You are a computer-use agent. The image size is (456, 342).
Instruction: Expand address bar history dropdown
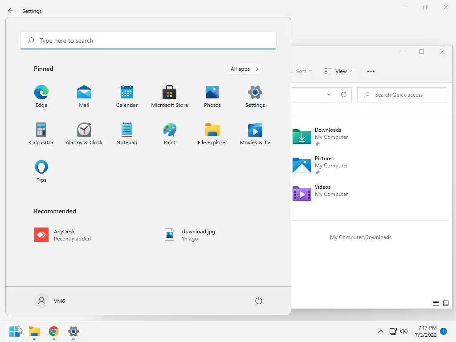pos(329,94)
